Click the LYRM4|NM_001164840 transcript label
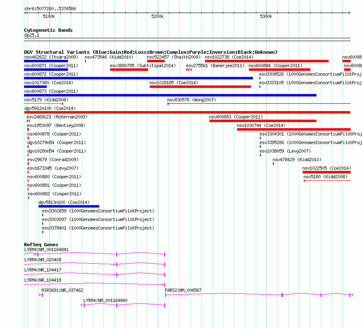Image resolution: width=362 pixels, height=328 pixels. 105,300
